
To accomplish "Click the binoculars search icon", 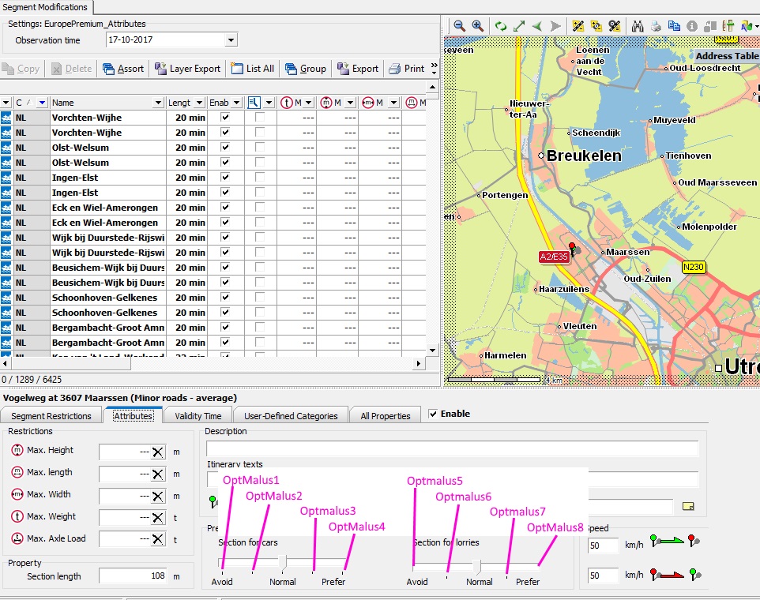I will (638, 26).
